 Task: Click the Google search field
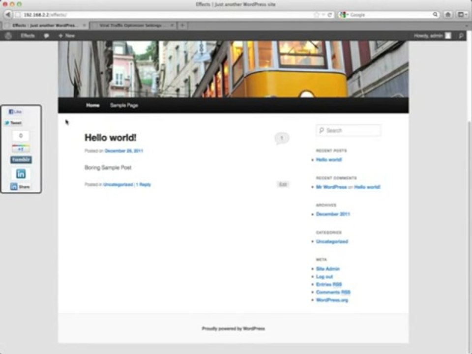[390, 14]
